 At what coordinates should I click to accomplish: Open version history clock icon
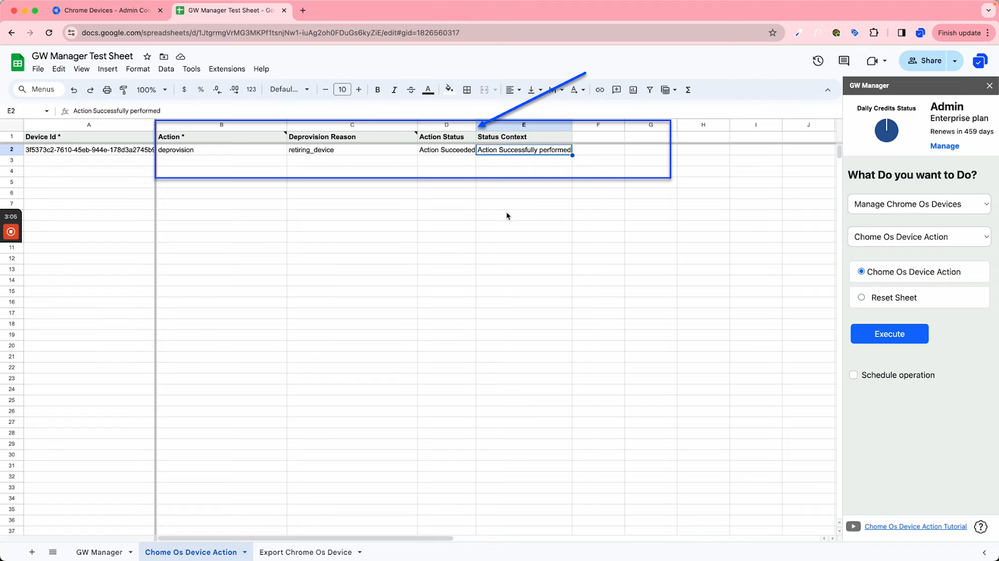818,60
